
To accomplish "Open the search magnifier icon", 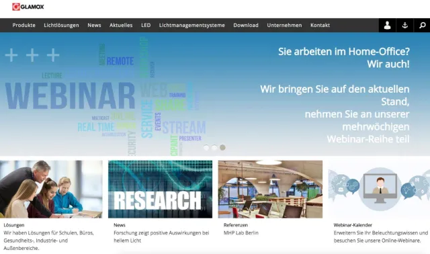I will pos(422,26).
